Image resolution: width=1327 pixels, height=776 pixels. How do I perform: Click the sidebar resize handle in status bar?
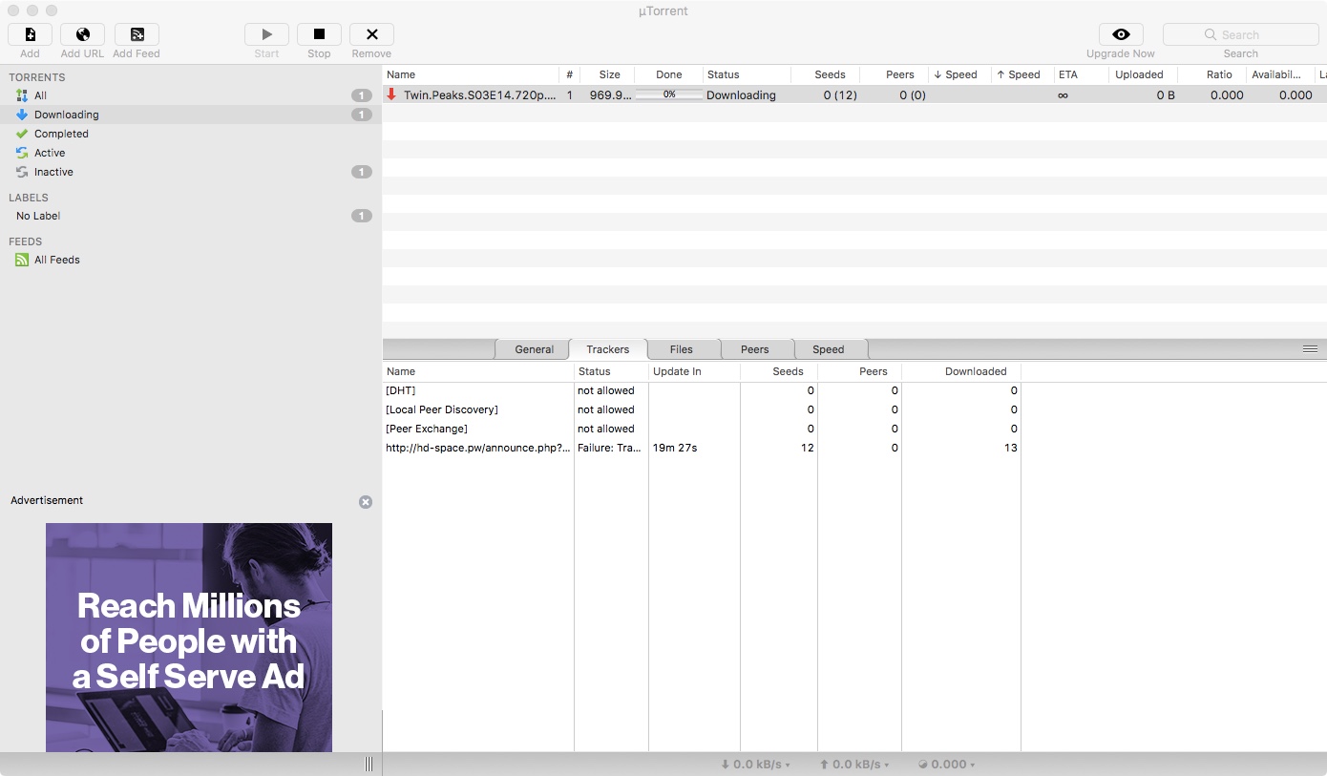coord(369,765)
